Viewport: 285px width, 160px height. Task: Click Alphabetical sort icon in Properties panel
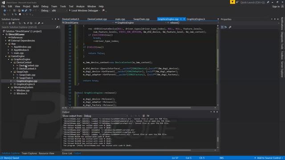click(226, 27)
